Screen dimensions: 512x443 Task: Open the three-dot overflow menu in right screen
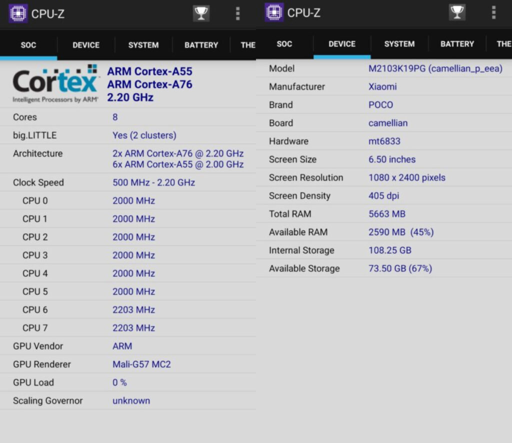click(x=493, y=12)
